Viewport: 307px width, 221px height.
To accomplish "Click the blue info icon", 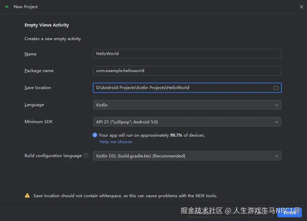I will point(95,135).
